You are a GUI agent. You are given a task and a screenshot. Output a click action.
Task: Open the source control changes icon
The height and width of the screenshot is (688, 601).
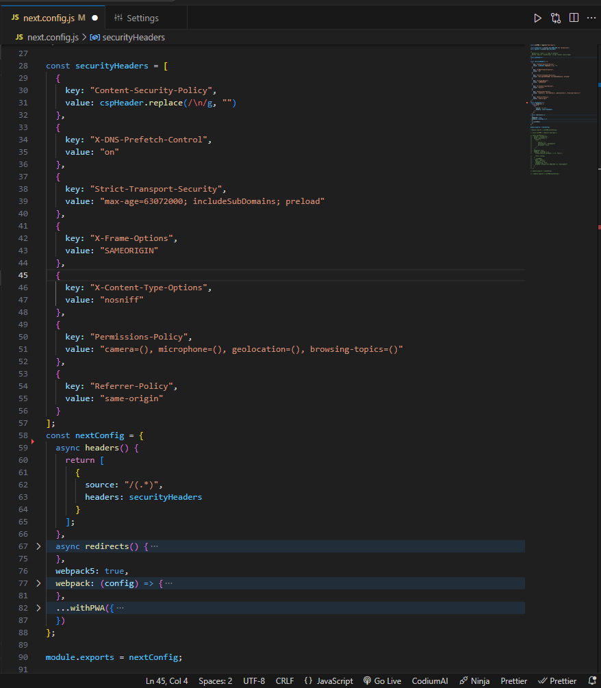coord(556,18)
